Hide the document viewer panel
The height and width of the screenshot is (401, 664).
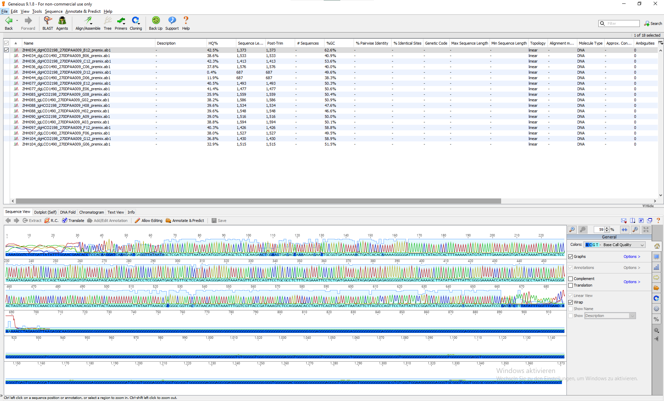pos(648,206)
